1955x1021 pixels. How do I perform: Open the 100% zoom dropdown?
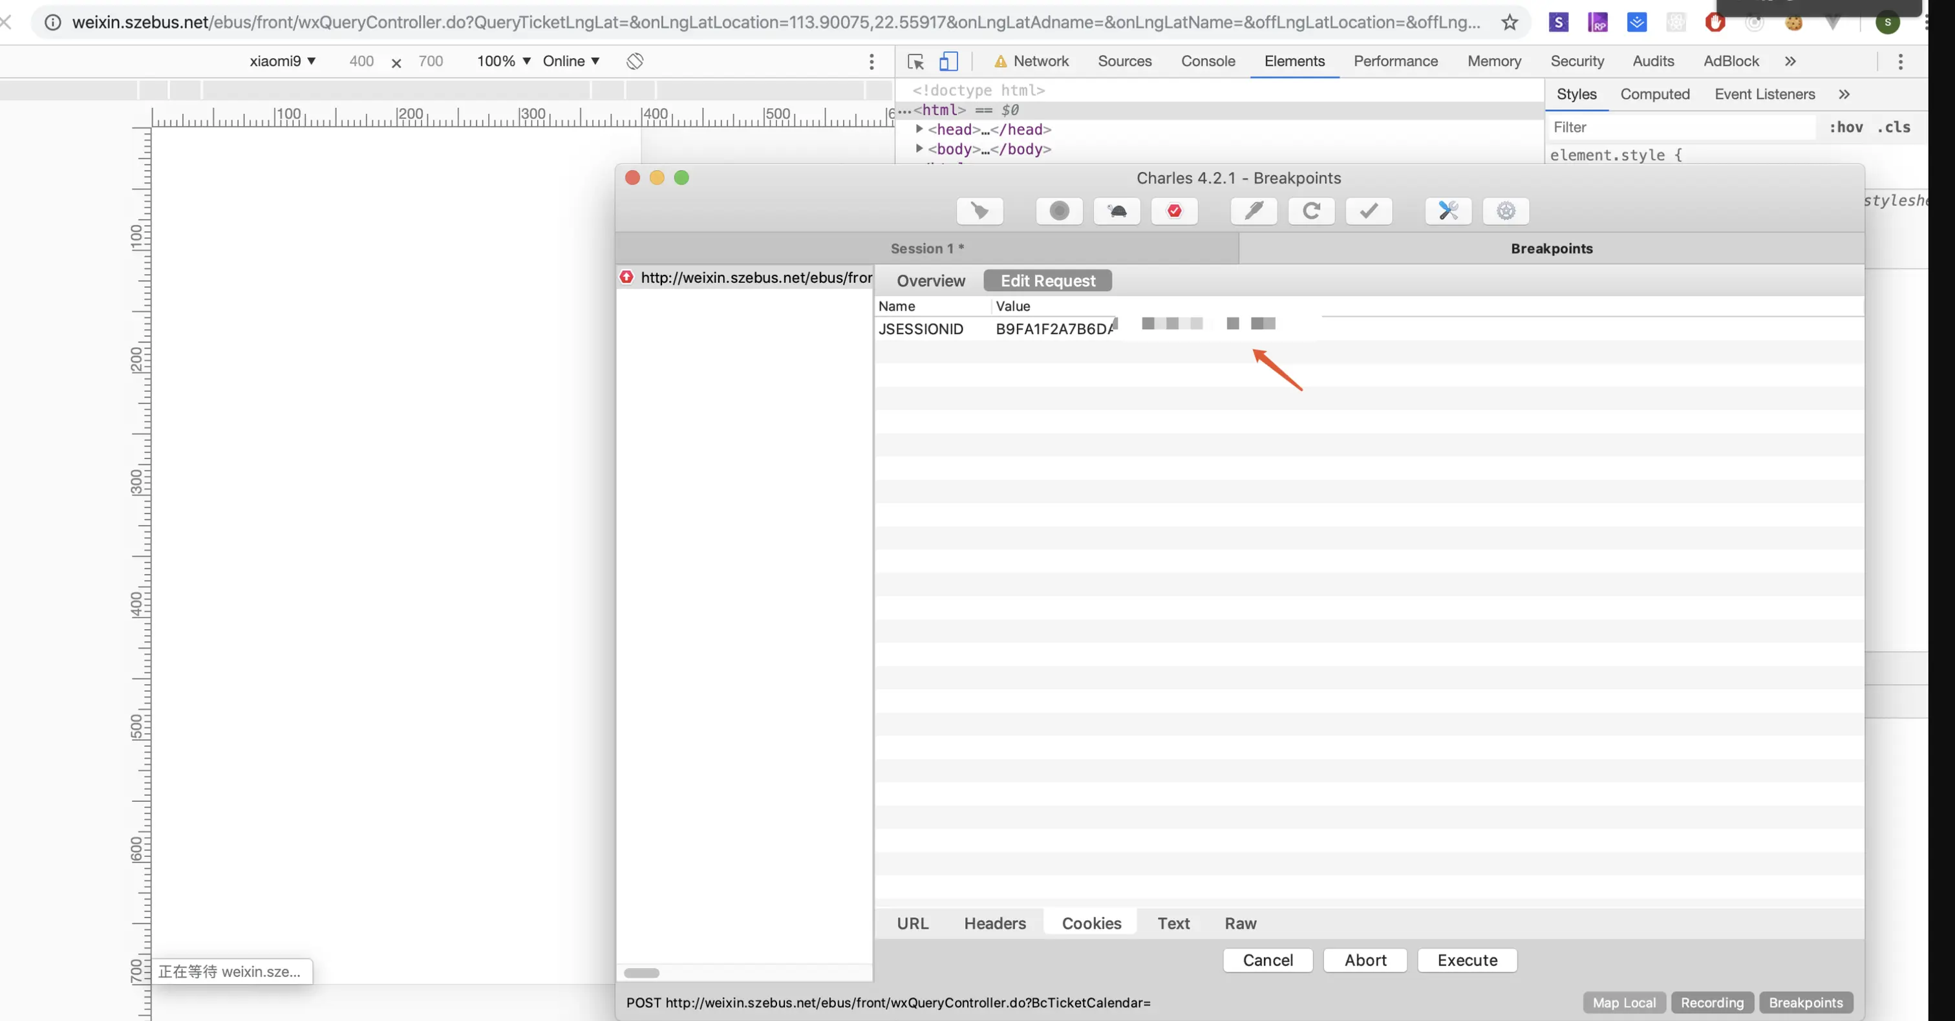[503, 61]
